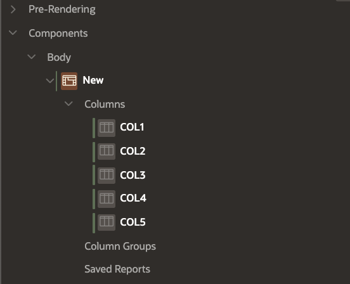Screen dimensions: 350x284
Task: Select the COL1 column label
Action: click(132, 127)
